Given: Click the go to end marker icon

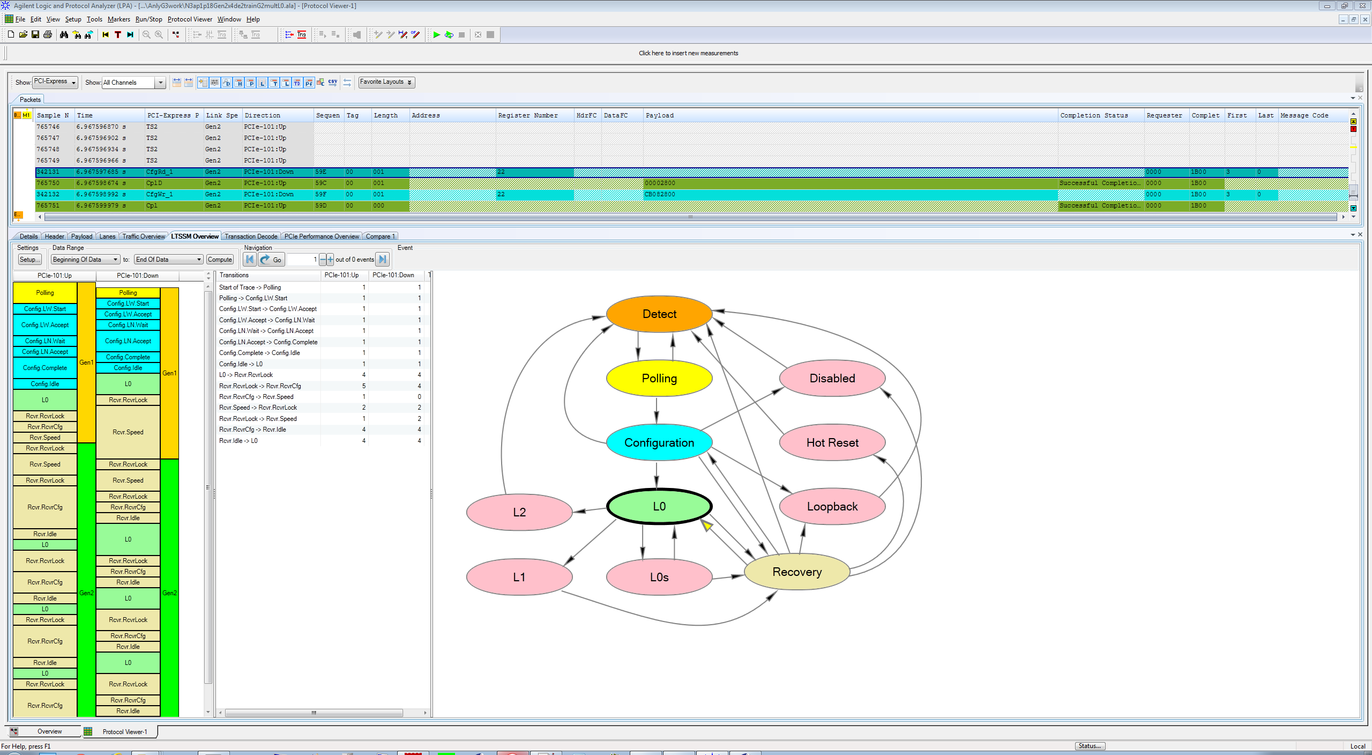Looking at the screenshot, I should click(130, 35).
